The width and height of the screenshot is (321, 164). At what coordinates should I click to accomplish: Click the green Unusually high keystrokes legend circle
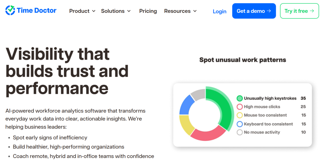point(240,98)
